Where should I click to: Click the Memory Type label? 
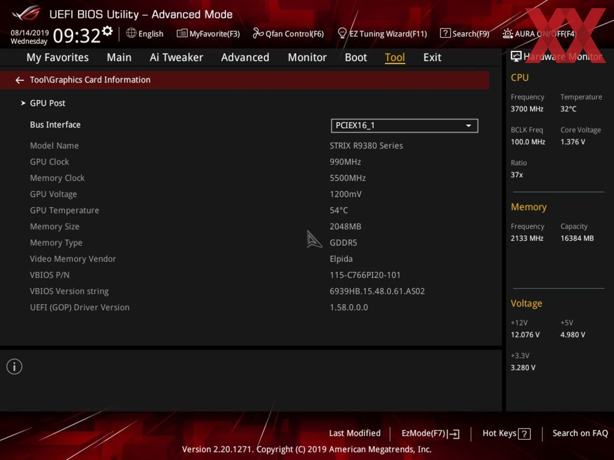coord(56,243)
